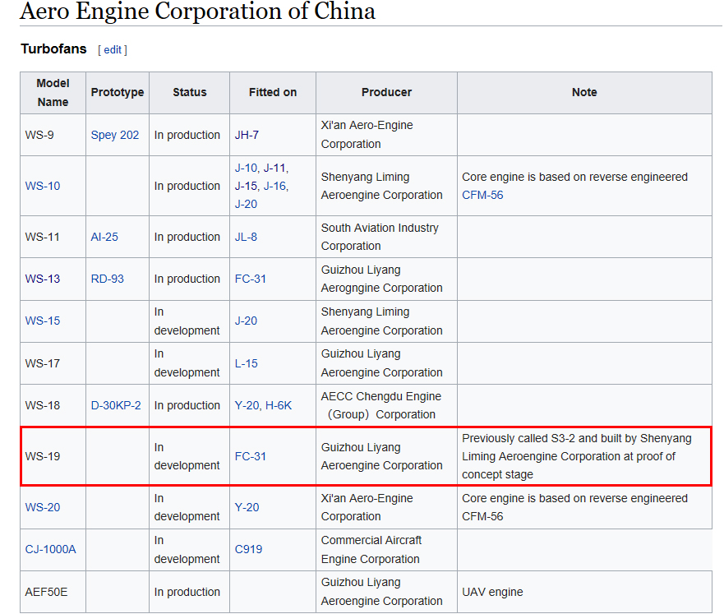Click Shenyang Liming producer in WS-15 row

(386, 321)
